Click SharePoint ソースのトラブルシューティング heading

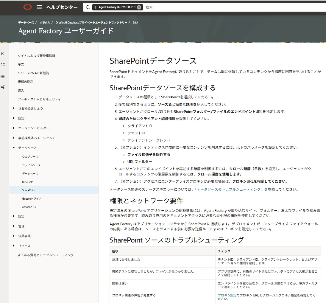(177, 240)
